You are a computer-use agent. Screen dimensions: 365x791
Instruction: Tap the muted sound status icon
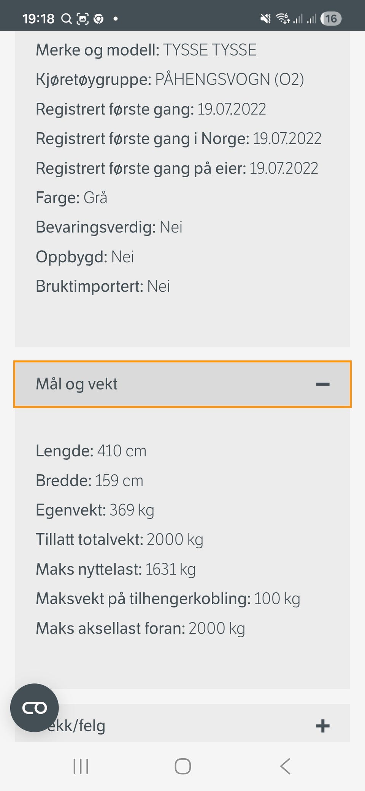(x=265, y=19)
